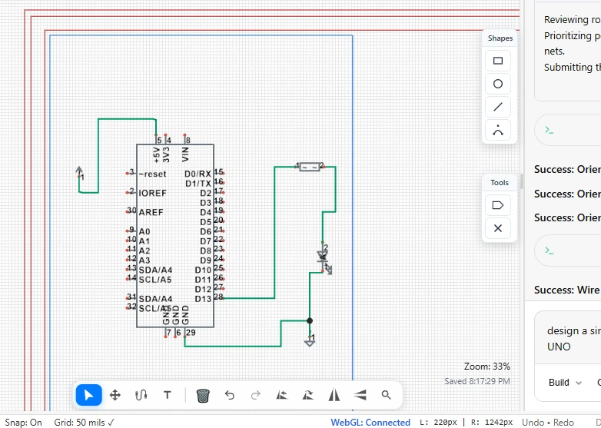Undo with the curved left arrow icon

[229, 395]
